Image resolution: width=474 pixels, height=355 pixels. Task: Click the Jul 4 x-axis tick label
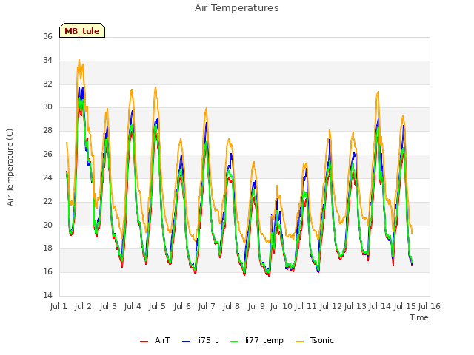click(133, 306)
